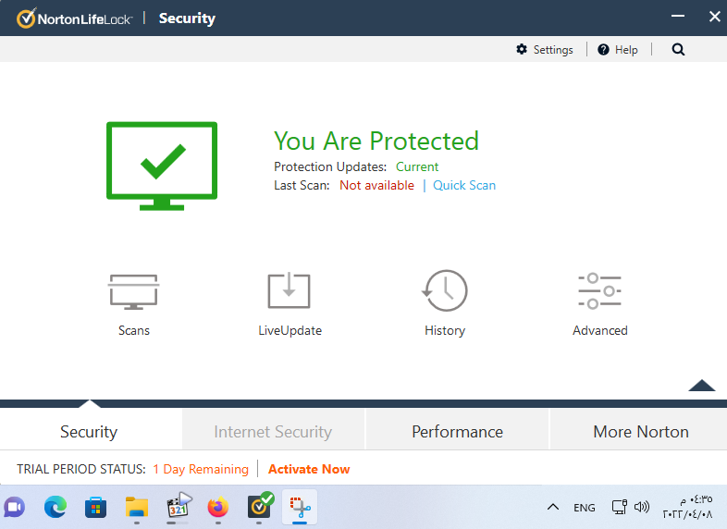
Task: Click the Snipping Tool taskbar icon
Action: (300, 508)
